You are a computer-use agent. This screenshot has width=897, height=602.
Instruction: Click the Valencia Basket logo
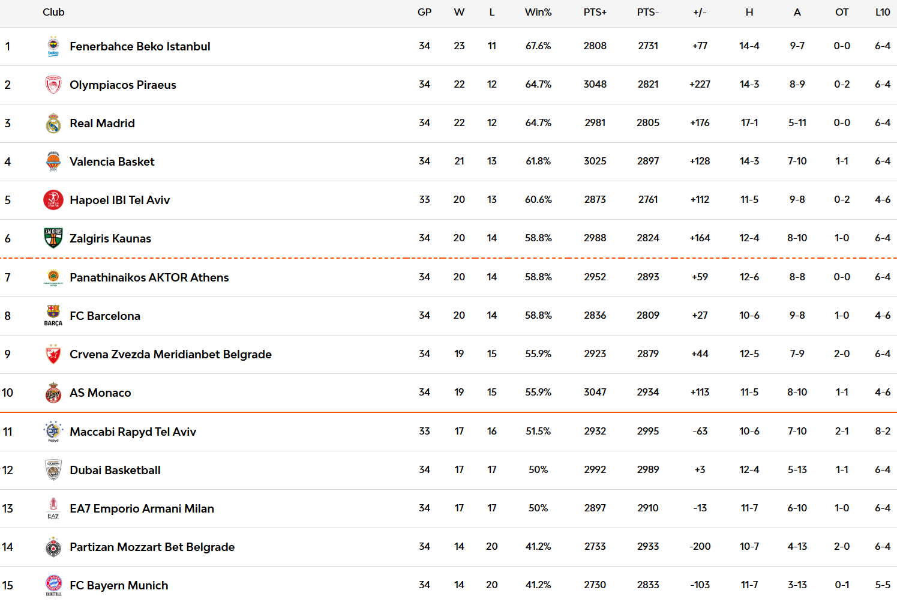53,161
